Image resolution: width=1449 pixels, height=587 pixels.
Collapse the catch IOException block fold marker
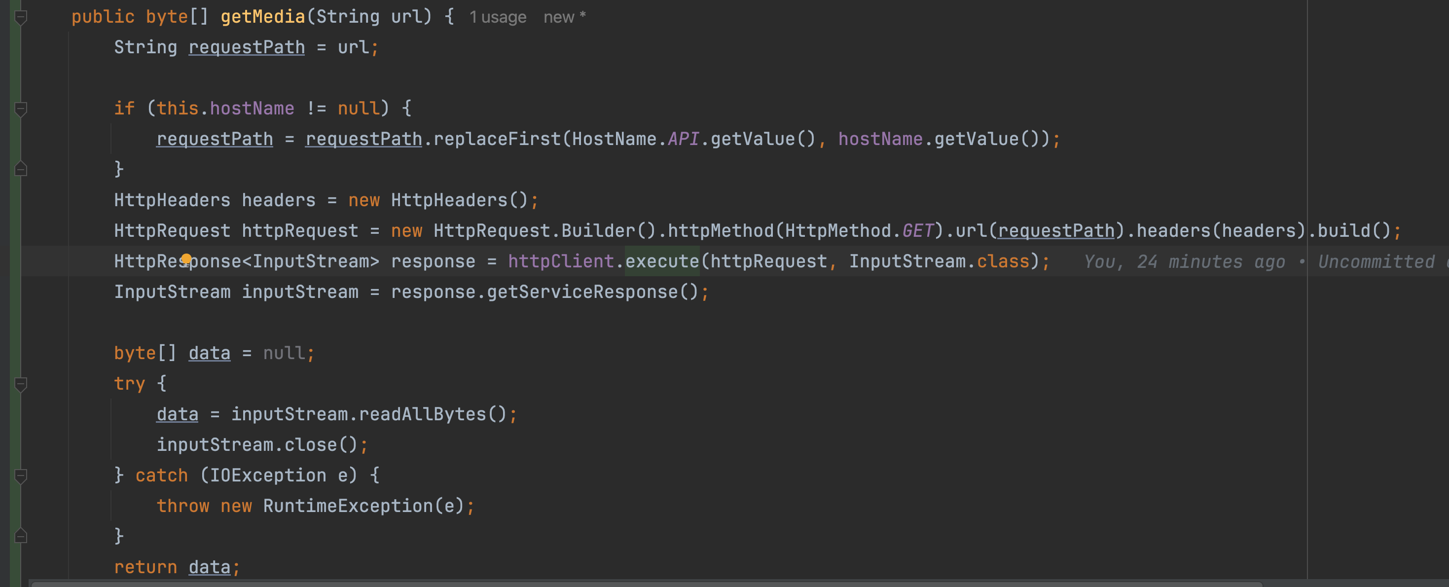click(21, 476)
